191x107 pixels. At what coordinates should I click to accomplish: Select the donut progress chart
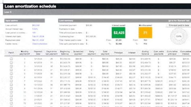(x=179, y=36)
